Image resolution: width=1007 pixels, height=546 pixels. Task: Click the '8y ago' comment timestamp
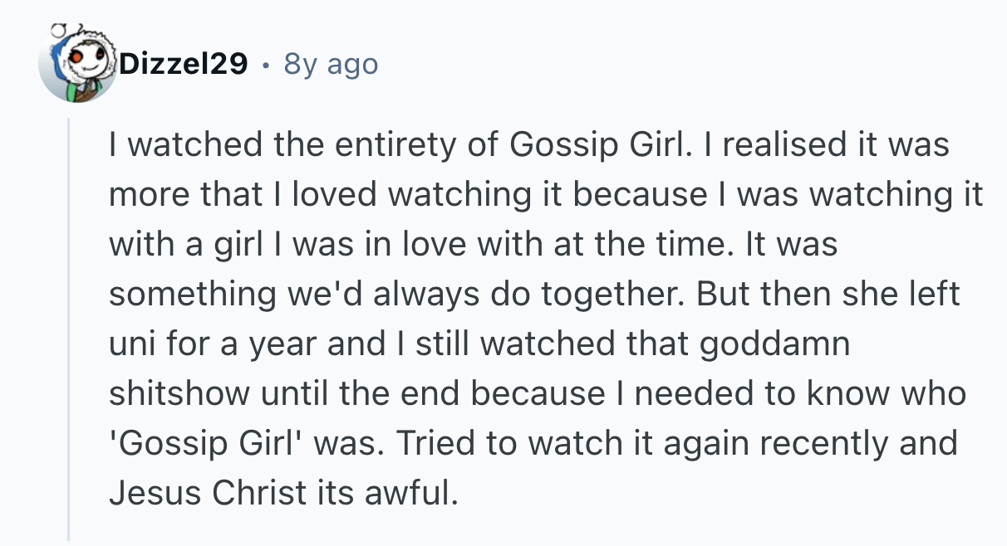(x=331, y=64)
